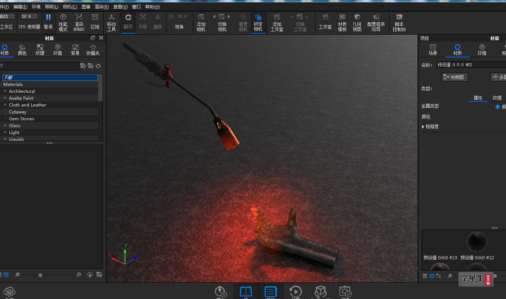The image size is (506, 299).
Task: Undock the library 材质 panel
Action: 93,38
